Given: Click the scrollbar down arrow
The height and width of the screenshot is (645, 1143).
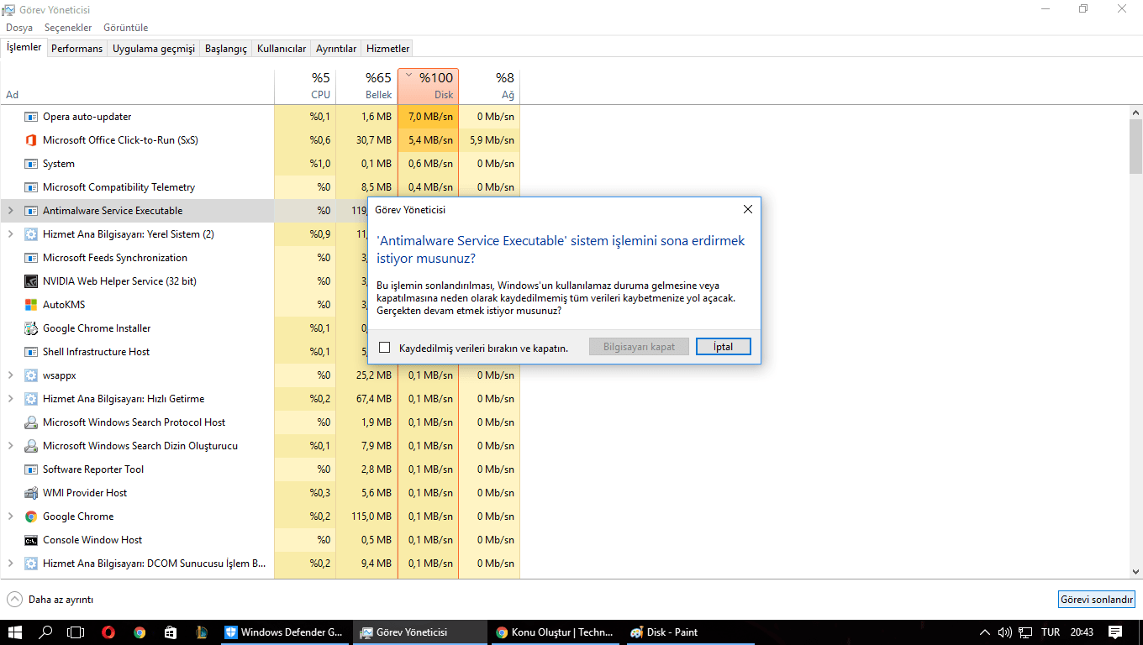Looking at the screenshot, I should pyautogui.click(x=1135, y=571).
